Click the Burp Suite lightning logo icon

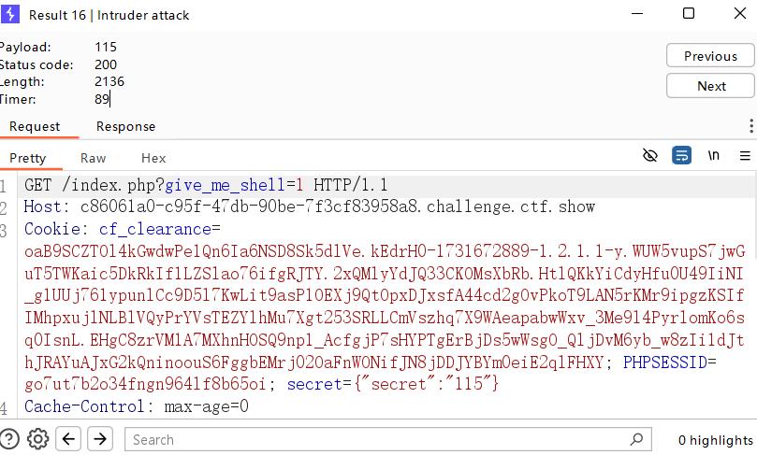coord(11,14)
